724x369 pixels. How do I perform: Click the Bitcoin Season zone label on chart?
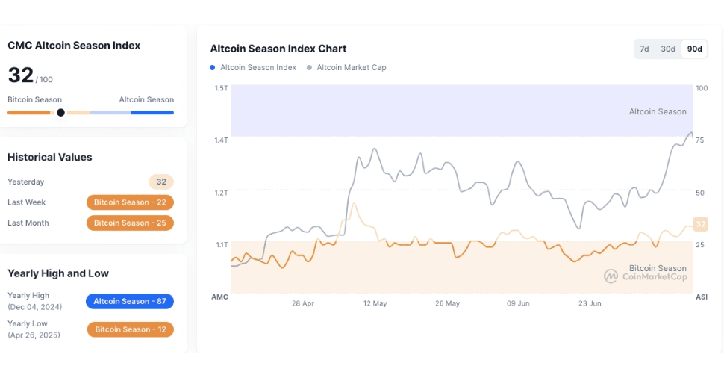pyautogui.click(x=657, y=267)
